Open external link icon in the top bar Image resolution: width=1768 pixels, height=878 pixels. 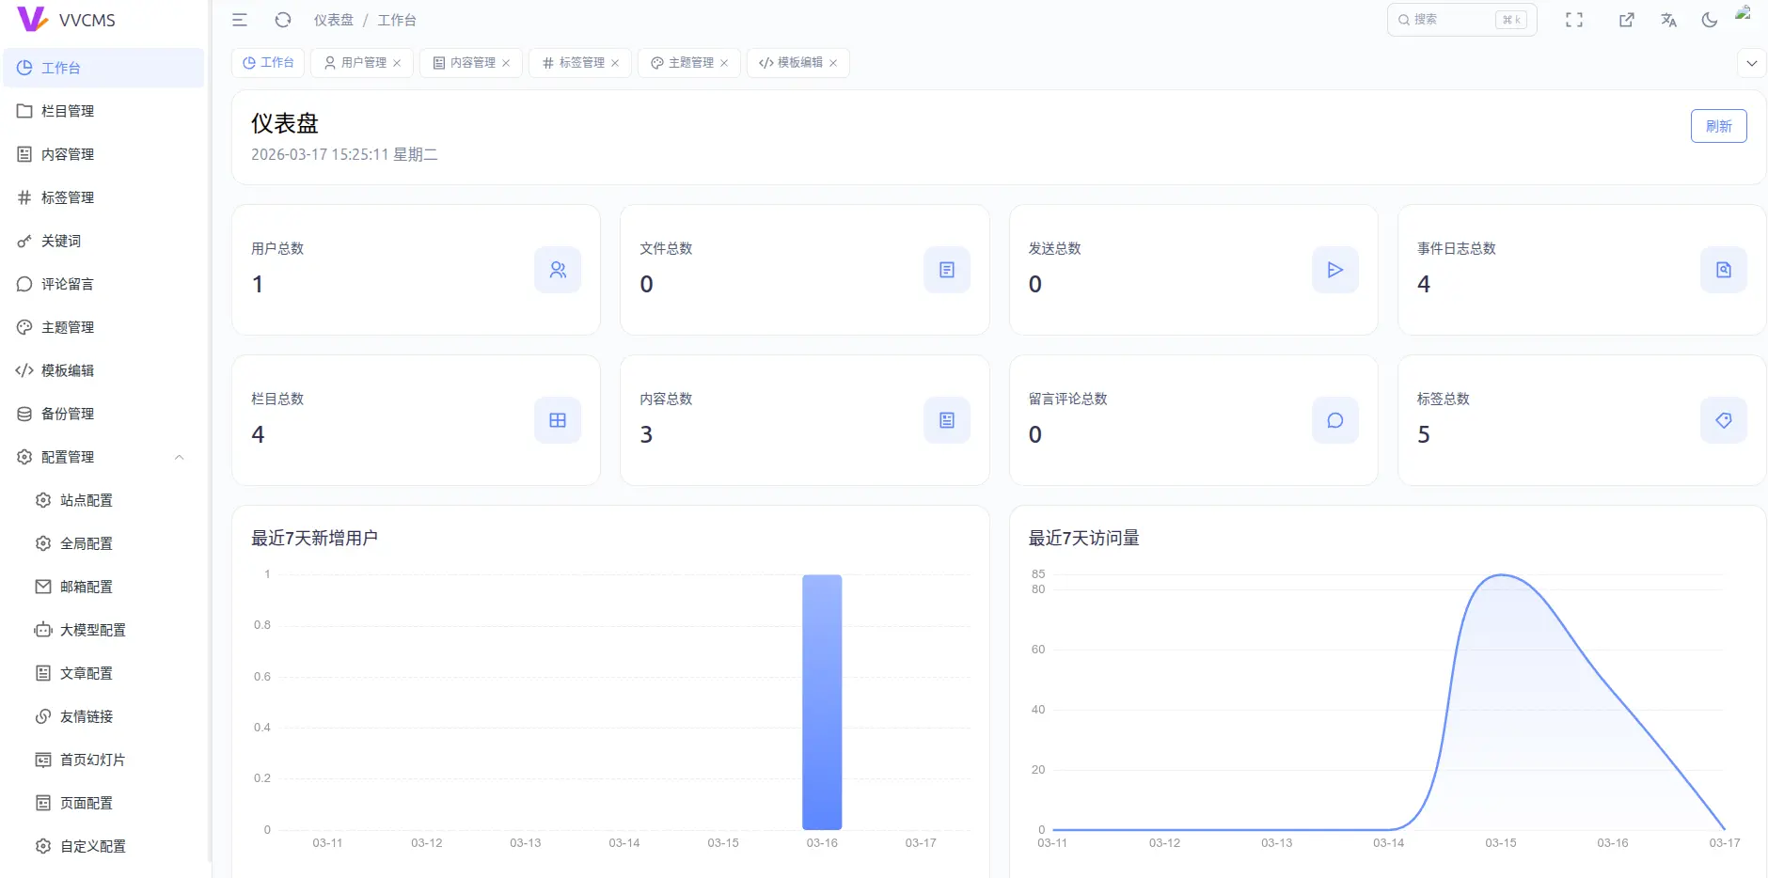tap(1627, 19)
